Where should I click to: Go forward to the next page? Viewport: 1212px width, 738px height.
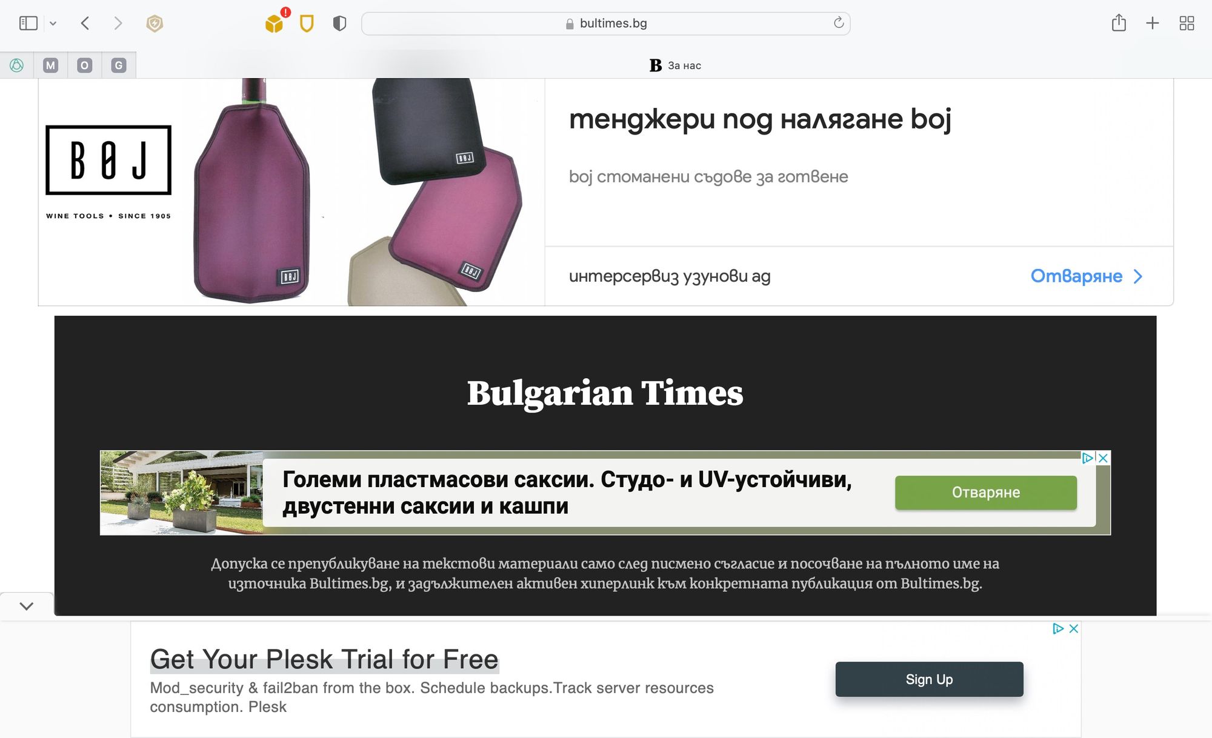118,24
